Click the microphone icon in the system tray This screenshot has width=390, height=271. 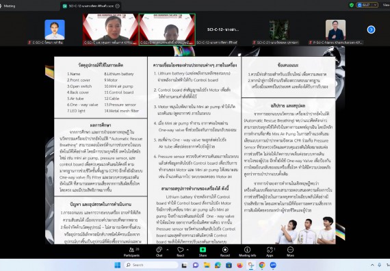[x=380, y=266]
